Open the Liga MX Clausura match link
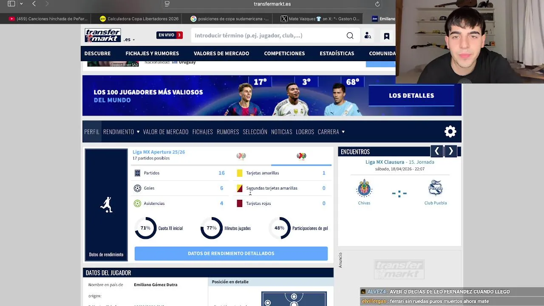The image size is (544, 306). pos(385,162)
